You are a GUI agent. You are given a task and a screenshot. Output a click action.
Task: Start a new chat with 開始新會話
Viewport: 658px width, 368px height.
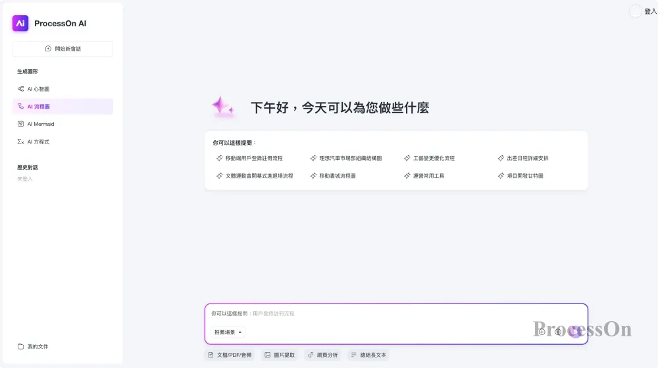click(x=63, y=49)
